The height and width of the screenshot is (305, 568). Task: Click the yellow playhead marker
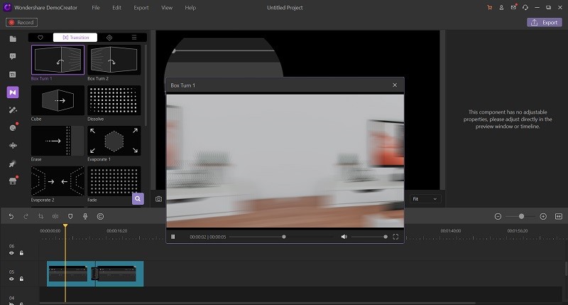click(x=65, y=226)
